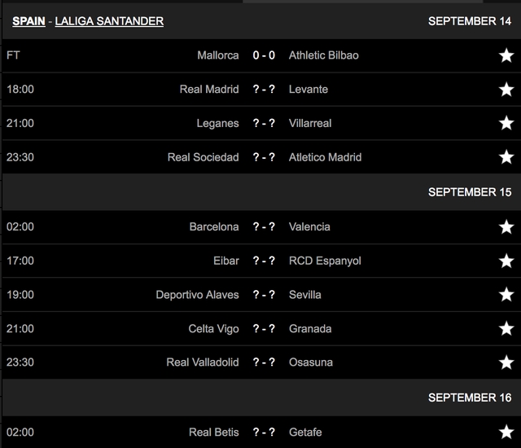Viewport: 521px width, 448px height.
Task: Open Mallorca 0 - 0 final score details
Action: pos(264,55)
